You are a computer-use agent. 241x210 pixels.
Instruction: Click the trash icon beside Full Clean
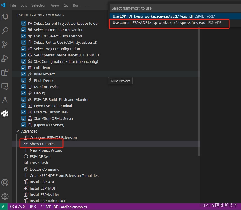pyautogui.click(x=30, y=68)
